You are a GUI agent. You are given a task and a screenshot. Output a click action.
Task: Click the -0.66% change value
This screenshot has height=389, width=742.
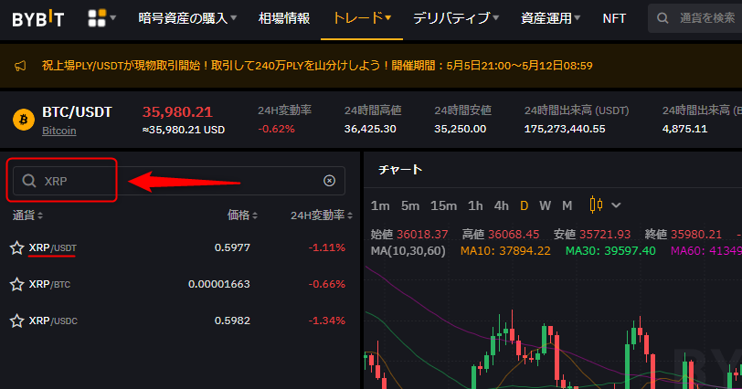pos(327,284)
